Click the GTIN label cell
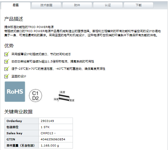The width and height of the screenshot is (168, 150). (22, 139)
